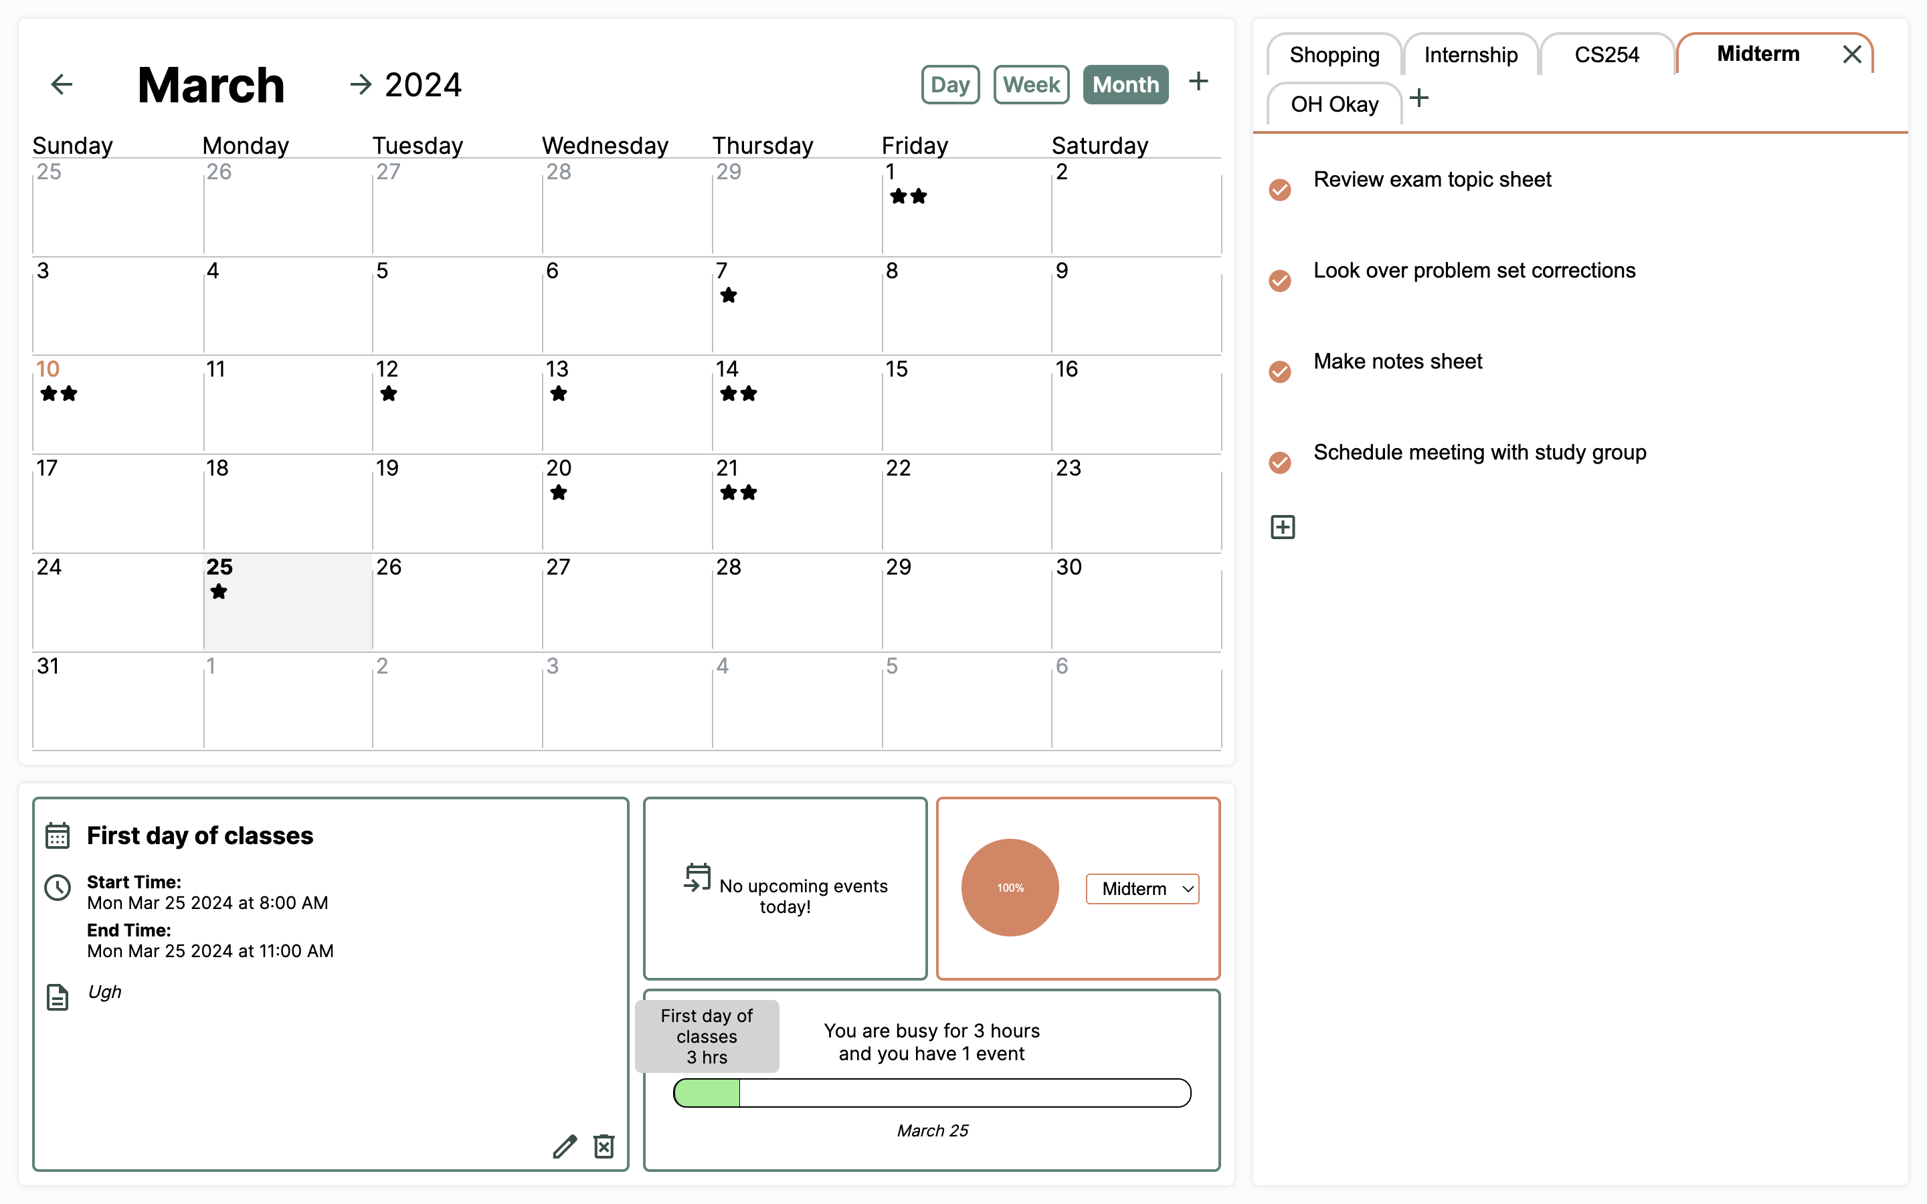
Task: Add new to-do list tab
Action: (x=1419, y=99)
